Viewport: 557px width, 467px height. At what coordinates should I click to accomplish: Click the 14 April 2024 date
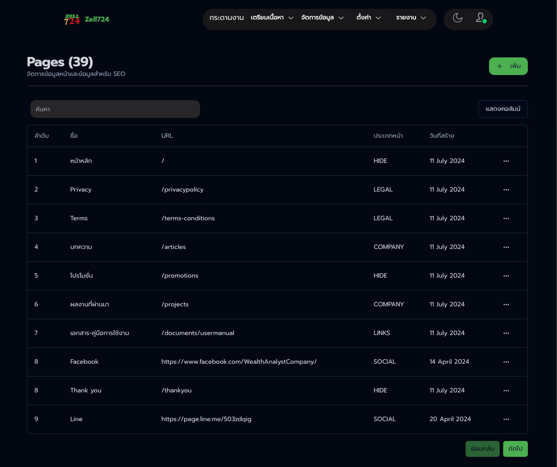click(449, 362)
